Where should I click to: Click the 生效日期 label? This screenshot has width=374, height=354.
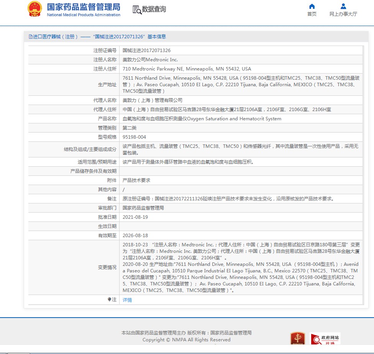pyautogui.click(x=107, y=226)
